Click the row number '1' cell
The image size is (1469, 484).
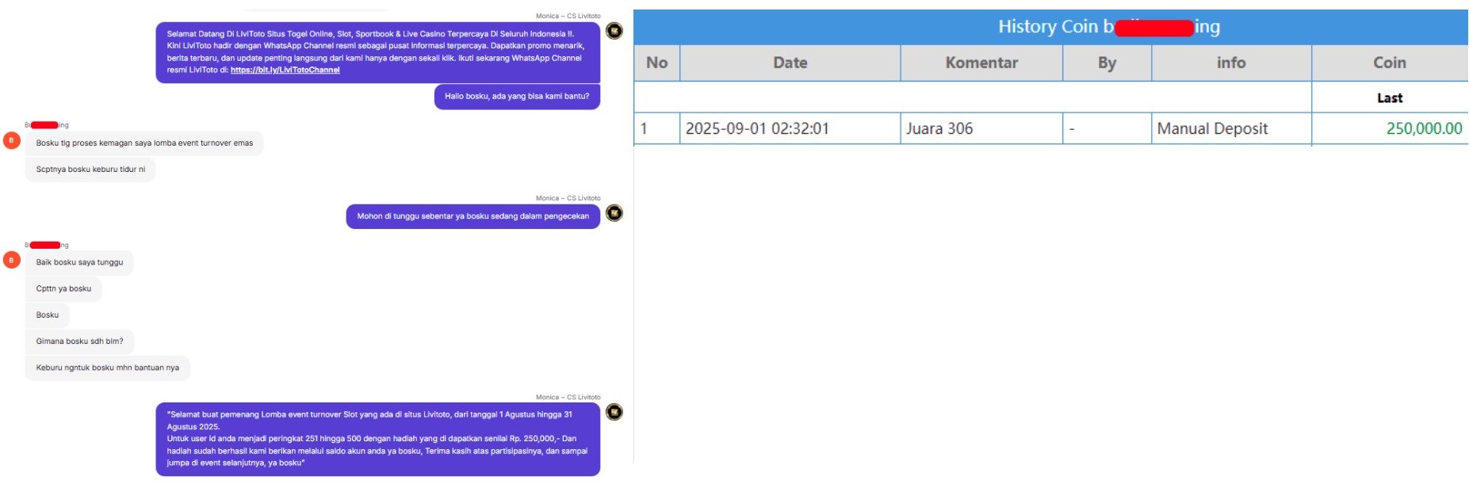pyautogui.click(x=656, y=128)
